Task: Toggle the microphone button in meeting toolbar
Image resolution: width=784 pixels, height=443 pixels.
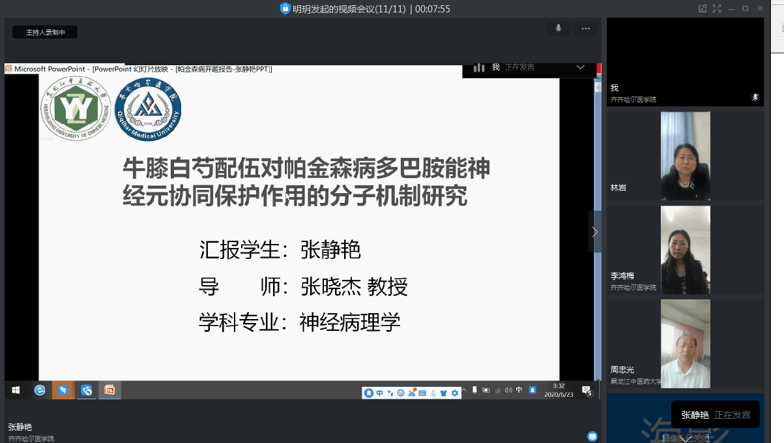Action: 558,29
